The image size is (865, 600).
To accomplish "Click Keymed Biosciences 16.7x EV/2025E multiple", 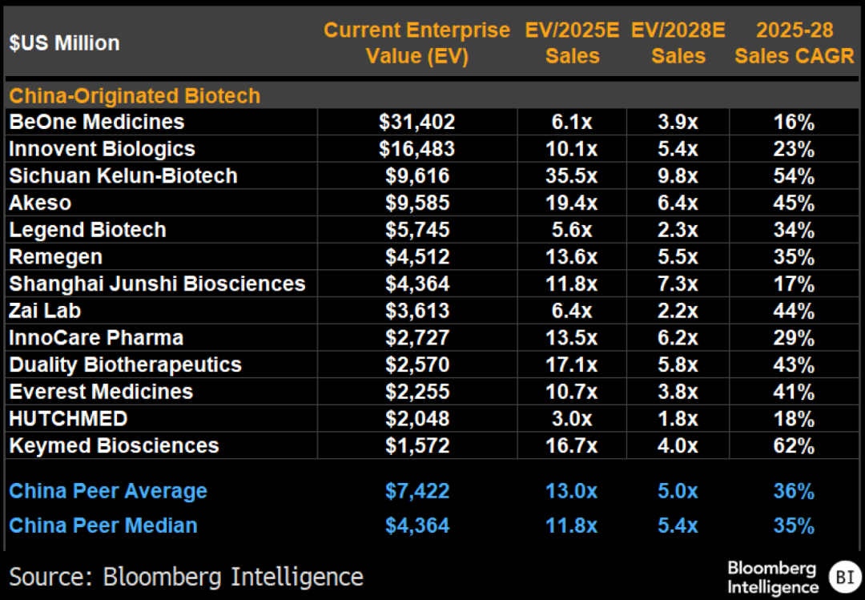I will (x=572, y=446).
